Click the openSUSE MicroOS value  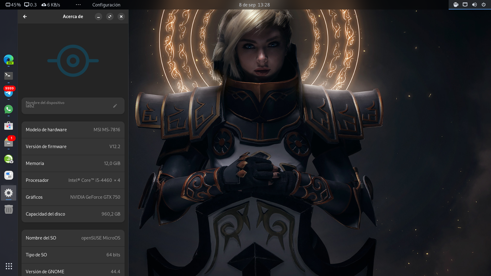101,238
